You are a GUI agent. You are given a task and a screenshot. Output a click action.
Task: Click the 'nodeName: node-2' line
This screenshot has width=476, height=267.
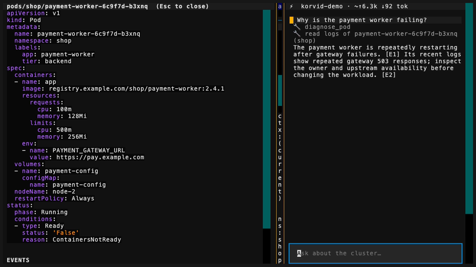(x=45, y=191)
